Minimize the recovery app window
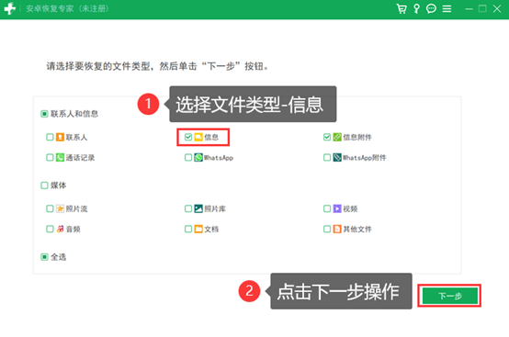Screen dimensions: 509x337 469,9
